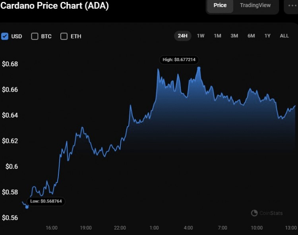Enable the ETH currency checkbox
Screen dimensions: 298x235
[64, 36]
